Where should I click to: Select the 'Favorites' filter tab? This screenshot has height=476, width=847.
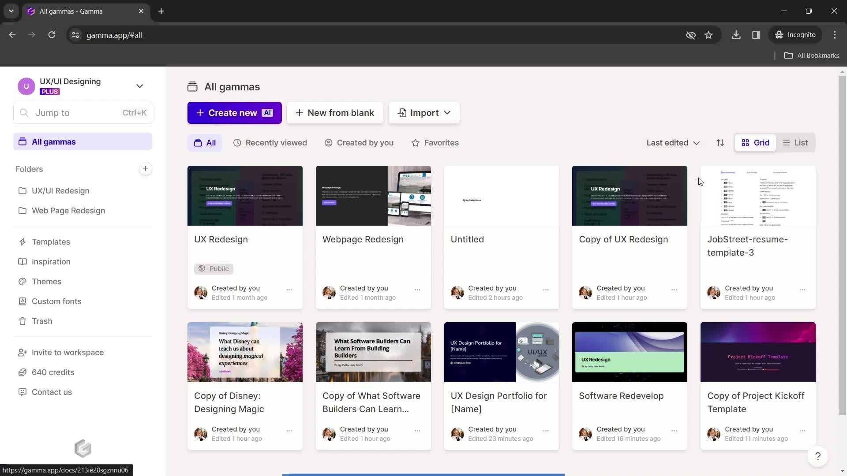pos(436,142)
